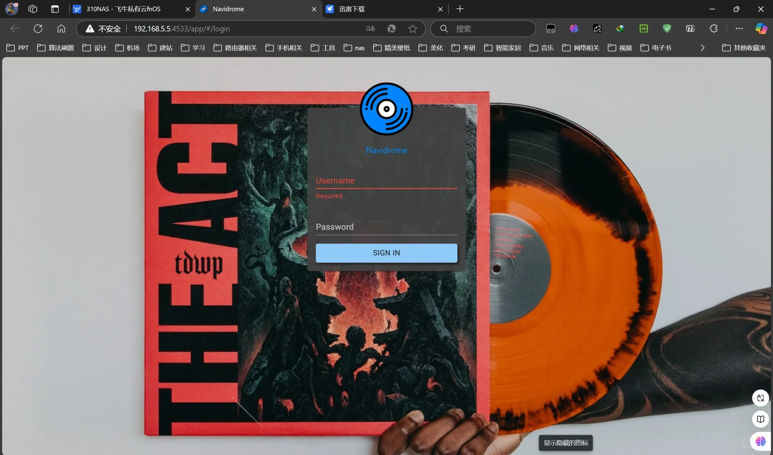Open the 智能家居 bookmarks folder

(x=503, y=48)
